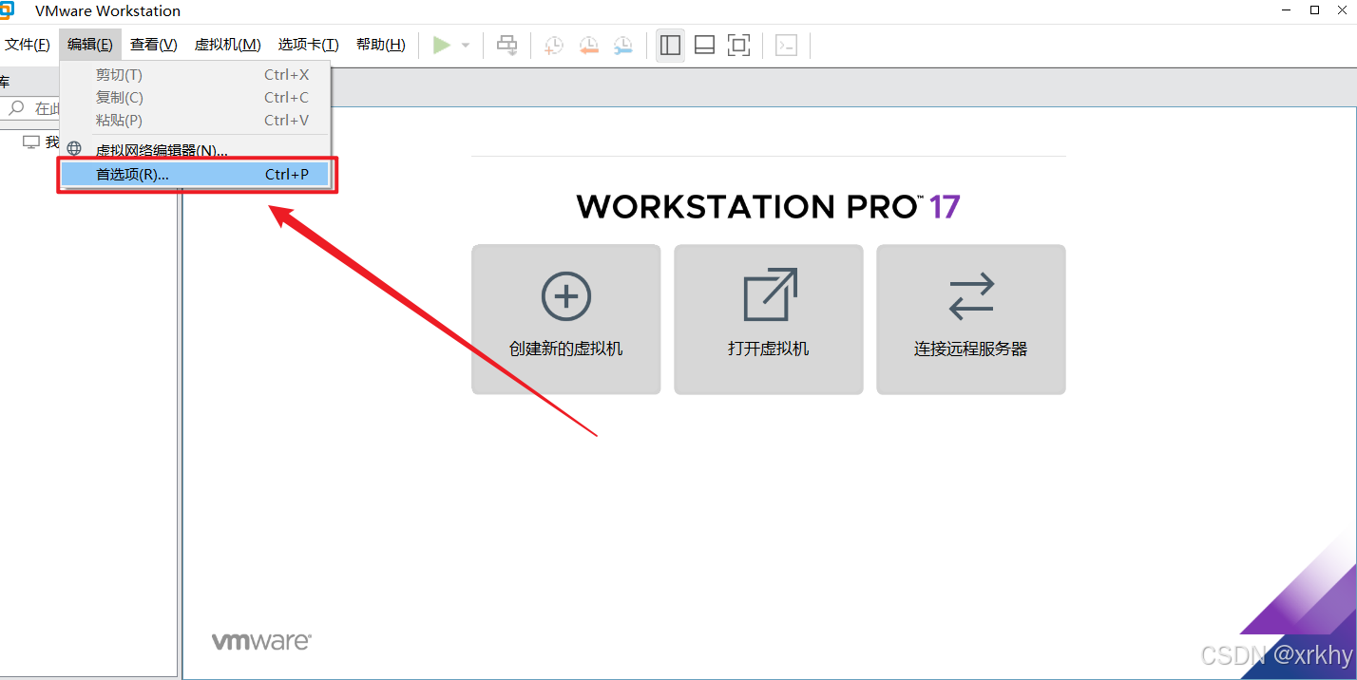Click the take snapshot clock icon
The width and height of the screenshot is (1357, 680).
tap(553, 45)
